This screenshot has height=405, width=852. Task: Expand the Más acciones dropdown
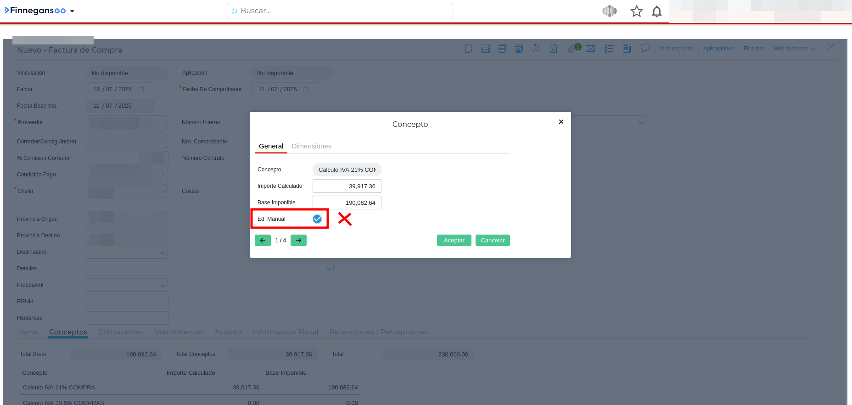coord(794,49)
